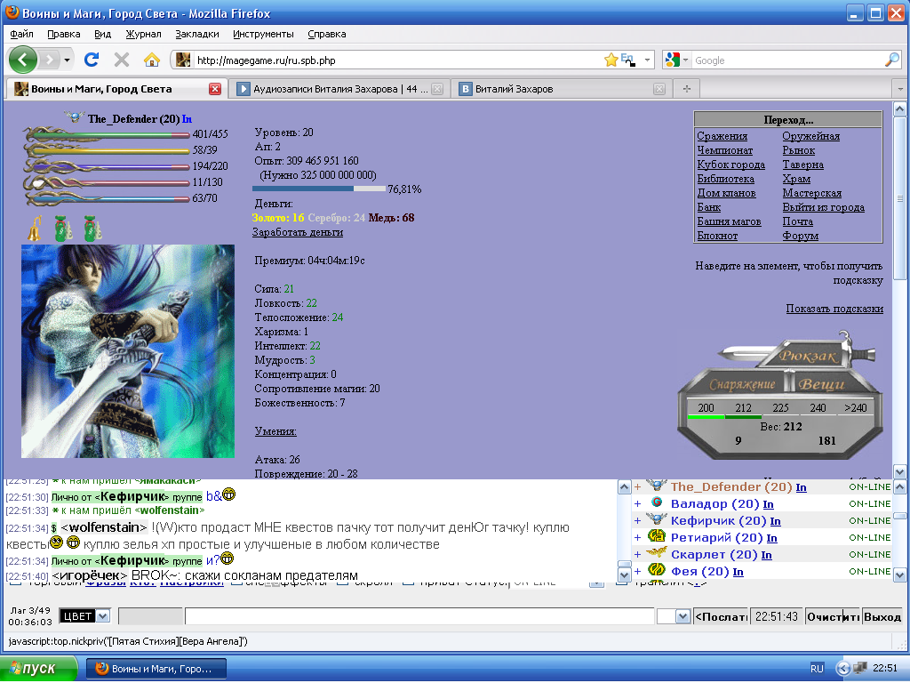Screen dimensions: 910x683
Task: Open the Правка menu
Action: [64, 34]
